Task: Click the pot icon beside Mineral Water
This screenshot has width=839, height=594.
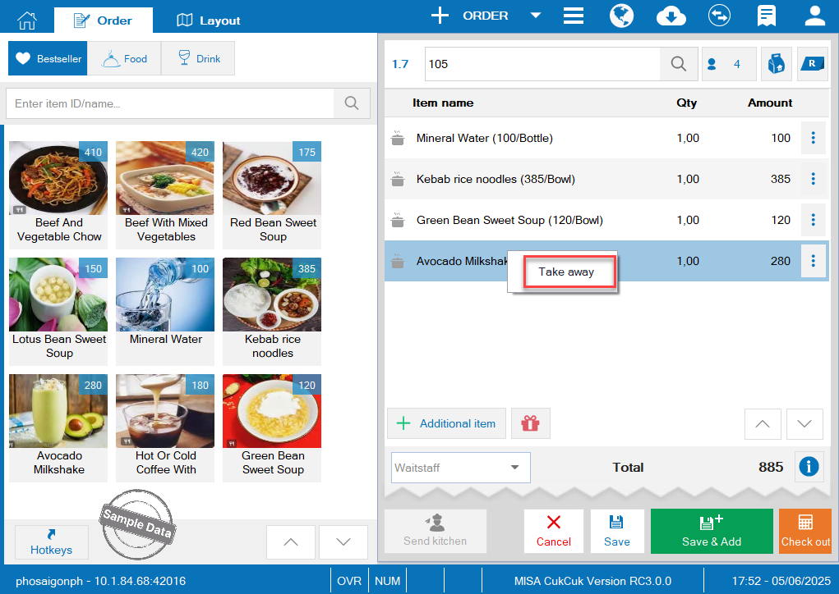Action: (398, 138)
